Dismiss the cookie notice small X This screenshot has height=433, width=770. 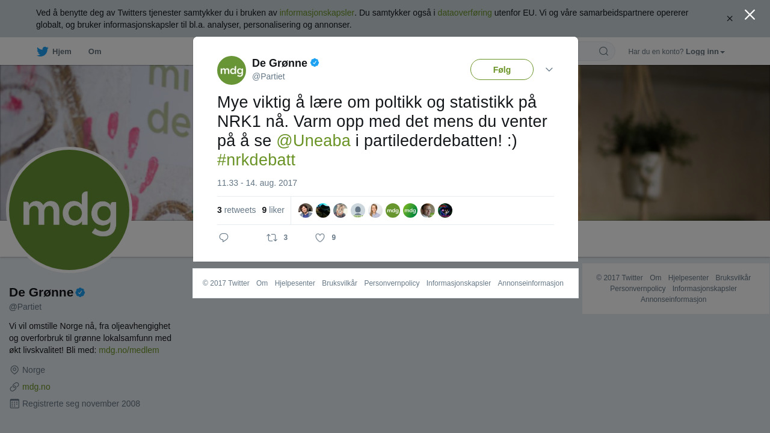point(730,19)
